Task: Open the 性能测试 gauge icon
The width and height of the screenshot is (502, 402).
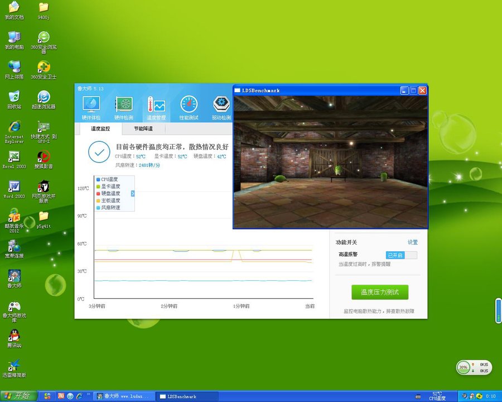Action: [189, 107]
